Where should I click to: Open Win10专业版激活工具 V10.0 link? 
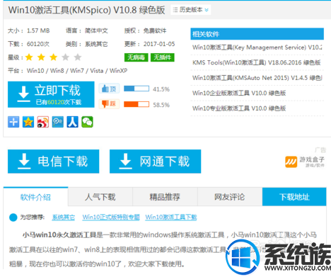[239, 108]
